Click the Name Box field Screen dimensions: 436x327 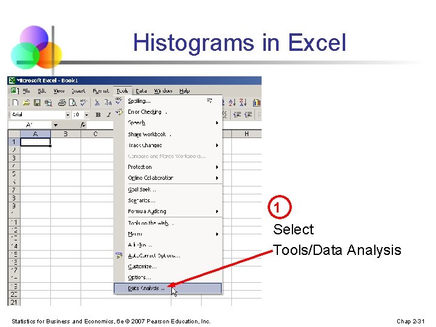tap(30, 125)
